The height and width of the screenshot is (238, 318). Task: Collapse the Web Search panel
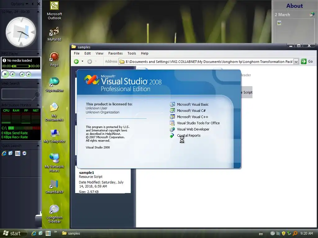[x=38, y=83]
